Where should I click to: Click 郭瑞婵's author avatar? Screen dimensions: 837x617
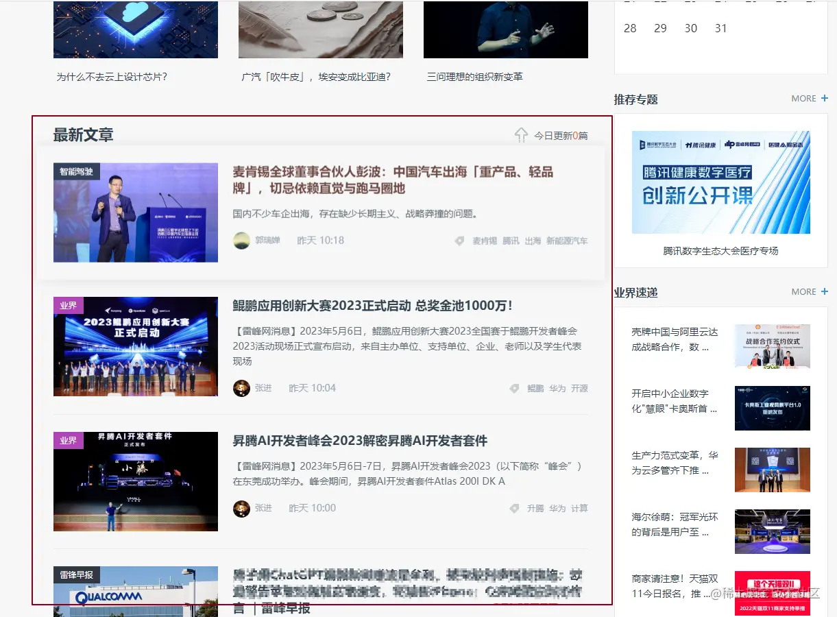[x=241, y=241]
